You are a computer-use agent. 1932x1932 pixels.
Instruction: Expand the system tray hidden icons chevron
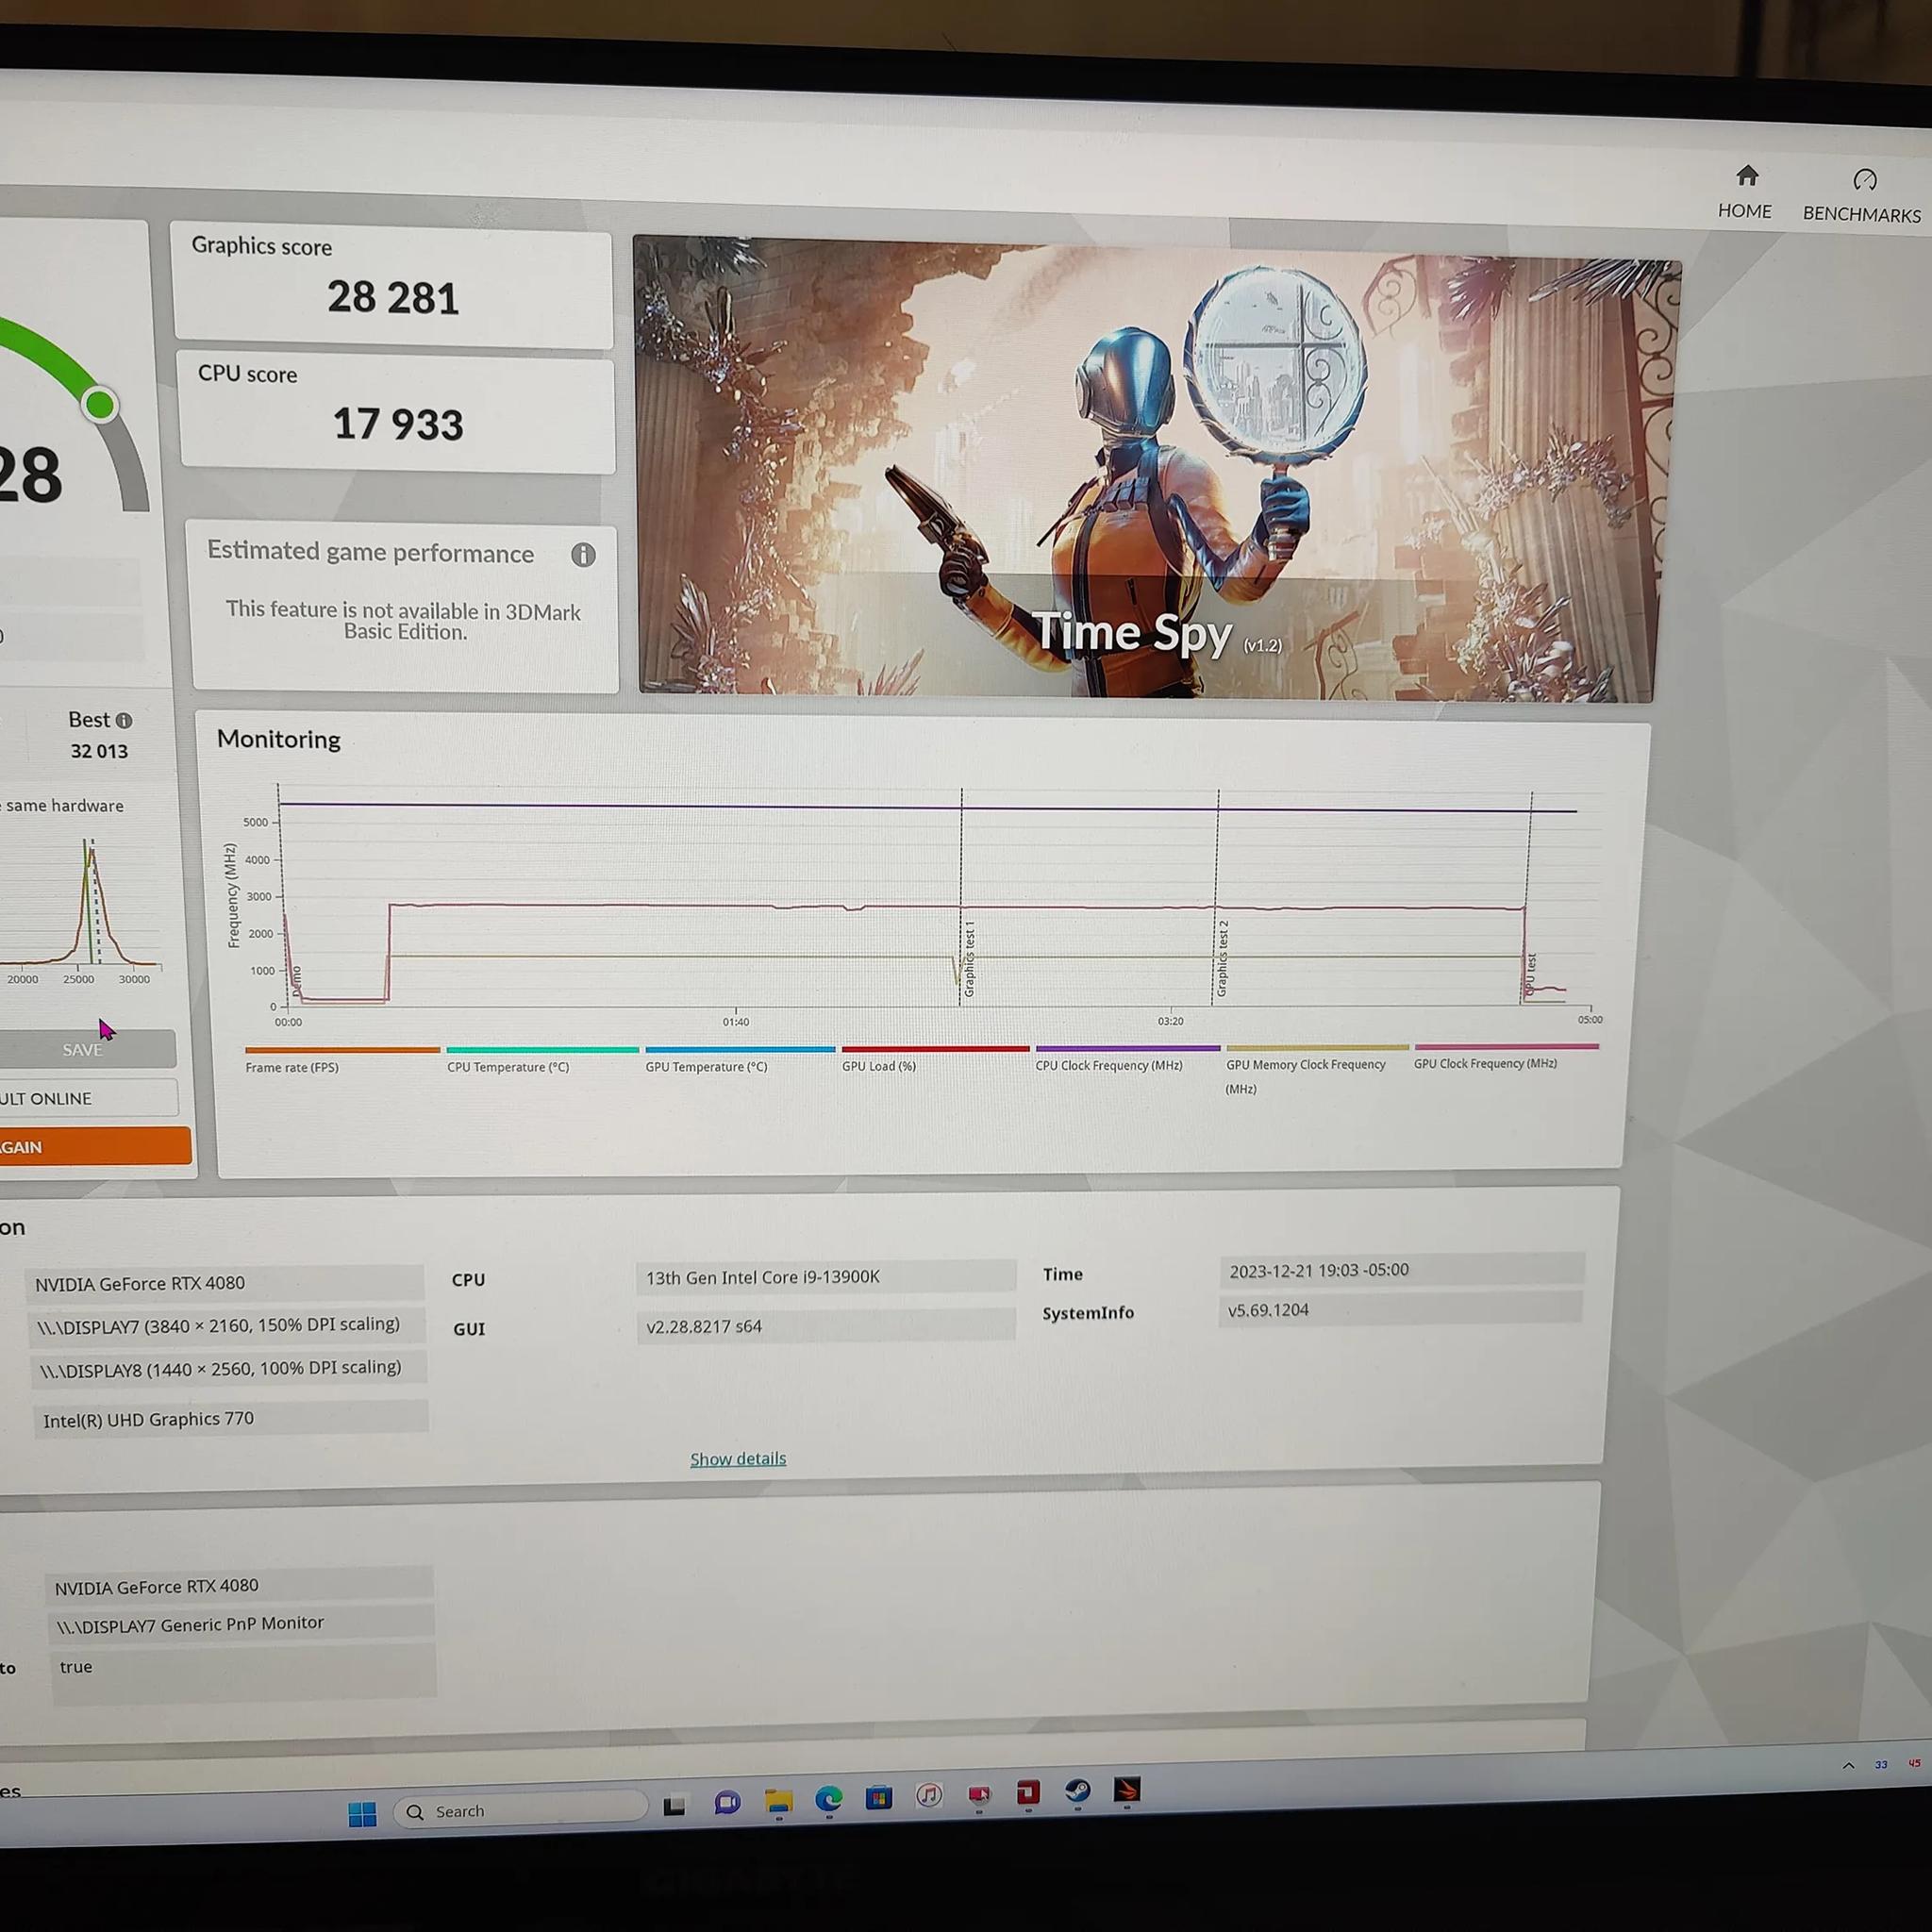coord(1848,1766)
